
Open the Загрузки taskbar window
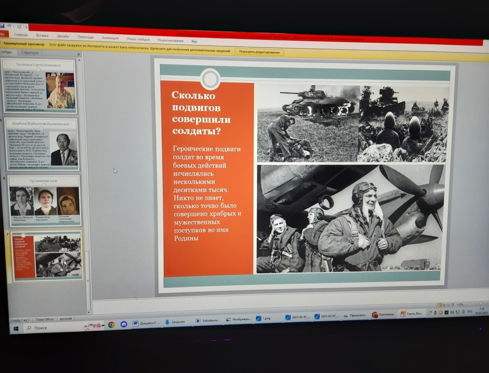[x=175, y=322]
